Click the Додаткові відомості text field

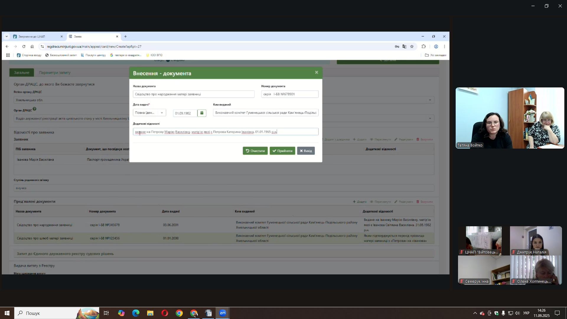225,132
